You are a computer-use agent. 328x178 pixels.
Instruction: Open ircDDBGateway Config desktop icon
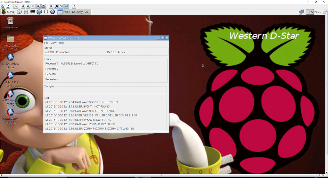[11, 116]
